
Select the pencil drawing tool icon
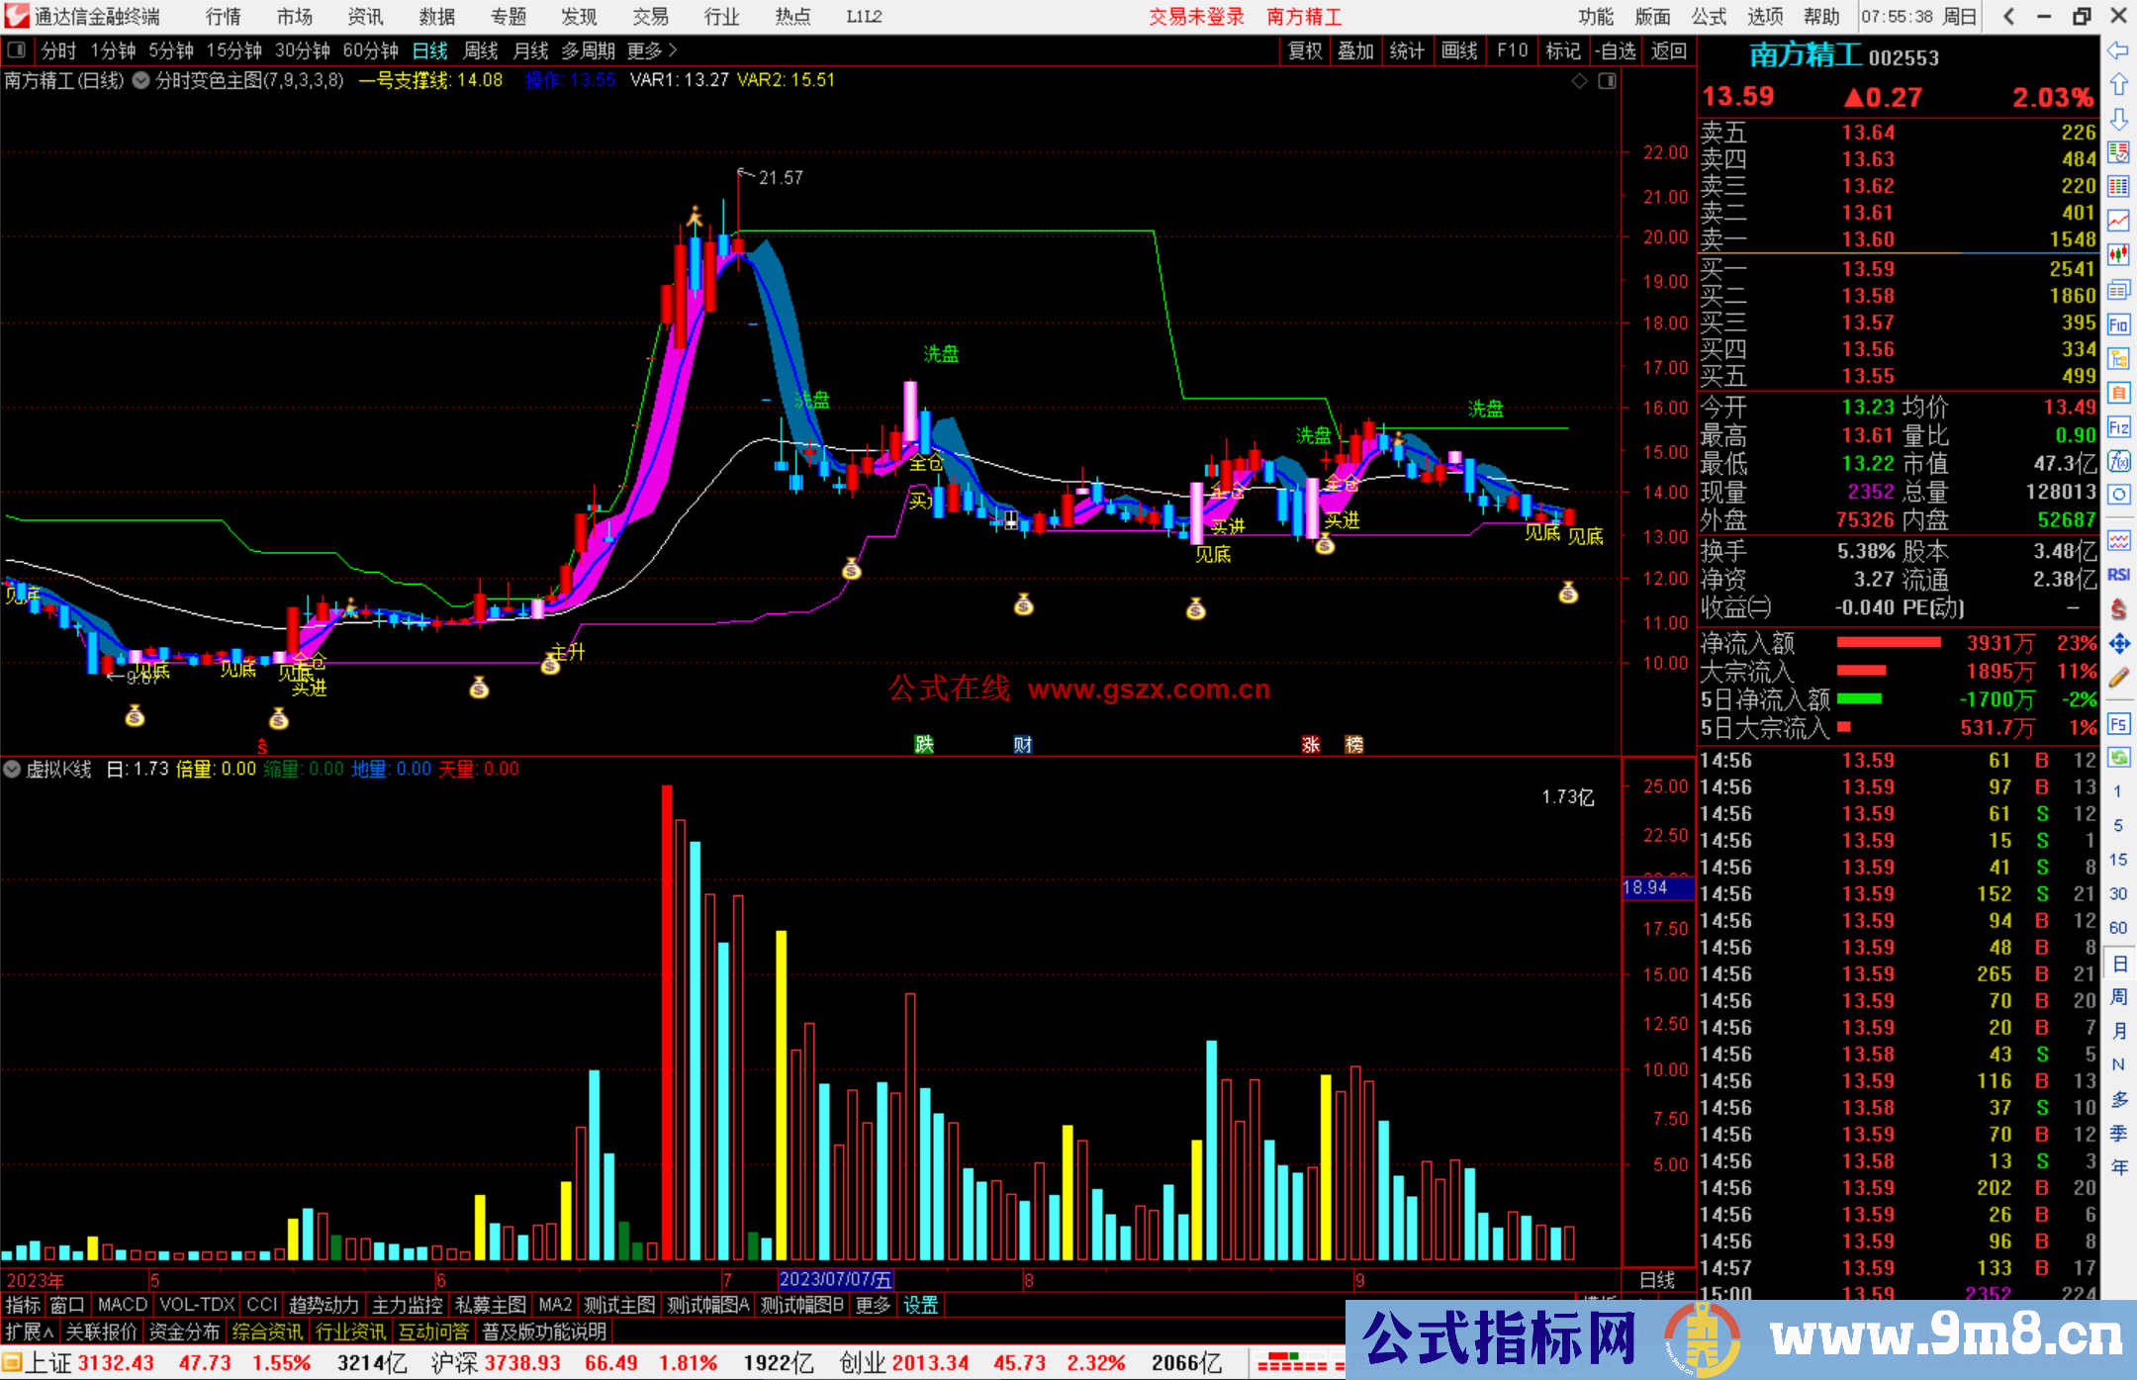click(x=2118, y=678)
